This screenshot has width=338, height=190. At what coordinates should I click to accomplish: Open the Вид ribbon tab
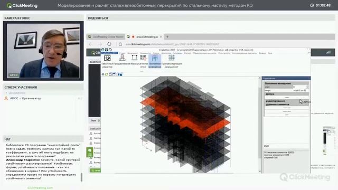[x=270, y=53]
